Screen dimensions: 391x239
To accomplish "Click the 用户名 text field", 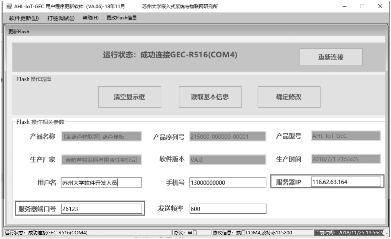I will point(101,183).
